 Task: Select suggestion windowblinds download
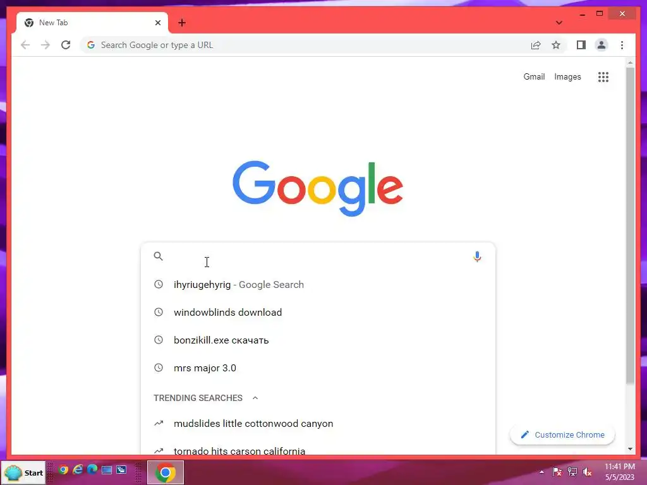tap(318, 312)
